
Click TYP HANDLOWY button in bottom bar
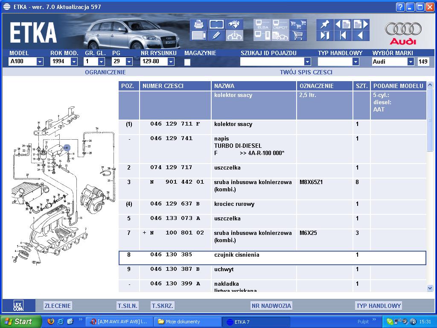tap(379, 306)
